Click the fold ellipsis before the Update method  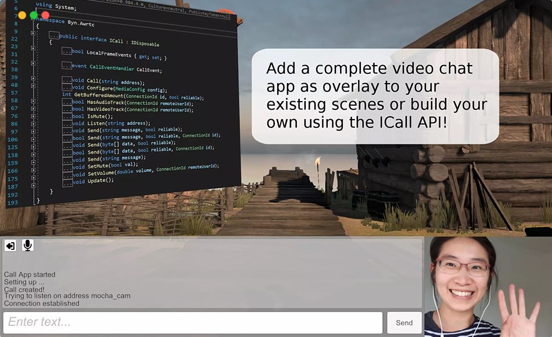pos(68,181)
